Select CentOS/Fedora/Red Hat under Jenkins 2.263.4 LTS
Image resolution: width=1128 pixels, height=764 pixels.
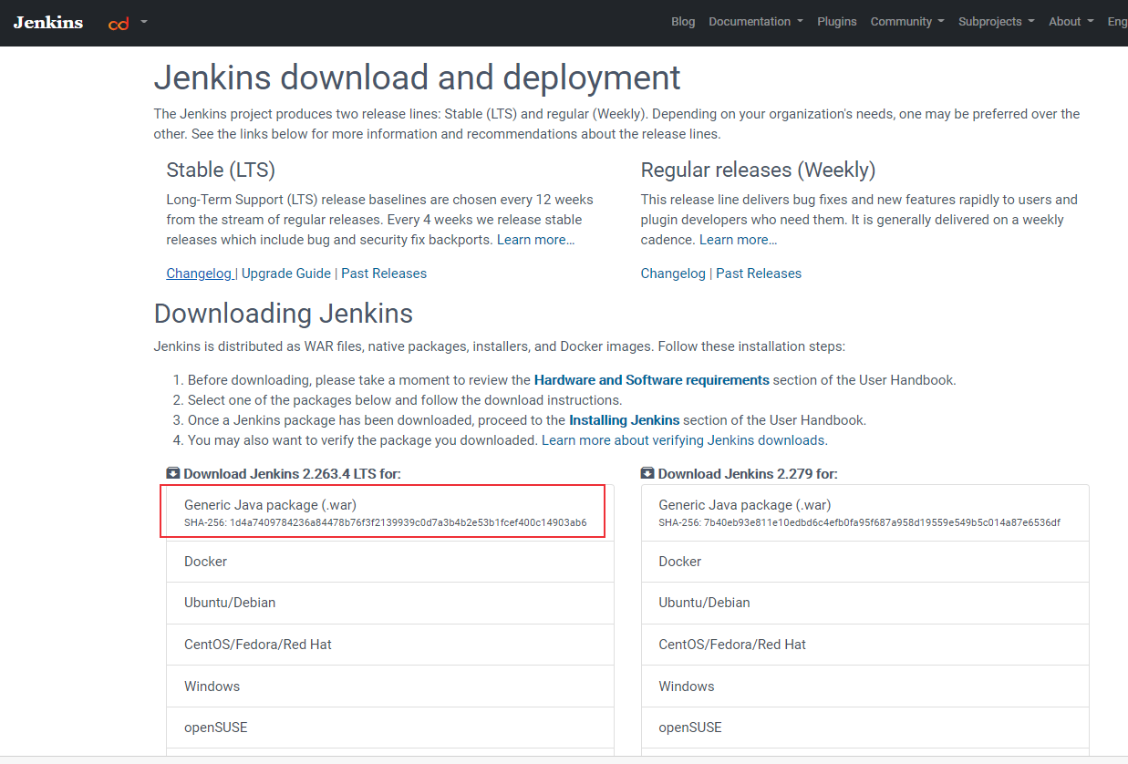point(390,645)
